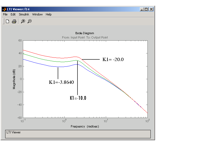Click the Print toolbar icon
The width and height of the screenshot is (204, 141).
14,21
